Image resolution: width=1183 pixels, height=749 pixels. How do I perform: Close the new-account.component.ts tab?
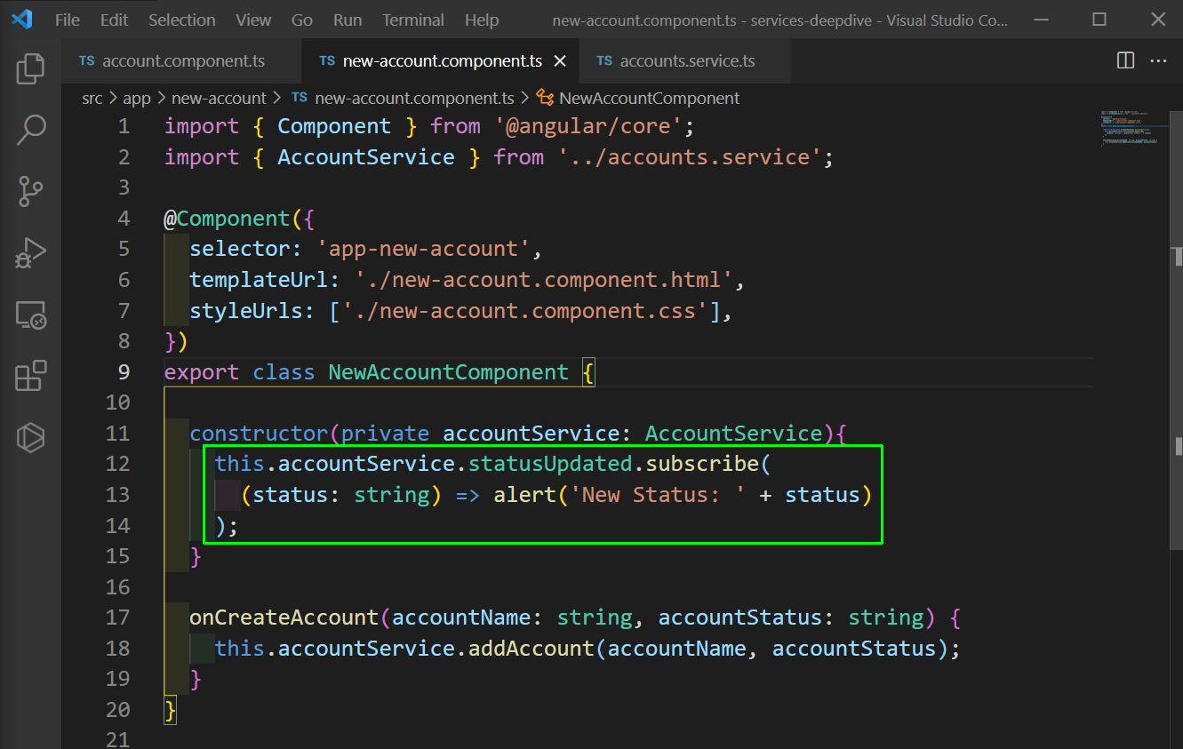[x=559, y=60]
